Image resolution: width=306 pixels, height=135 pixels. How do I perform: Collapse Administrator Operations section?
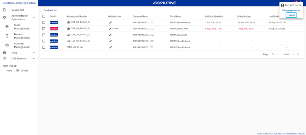[33, 17]
